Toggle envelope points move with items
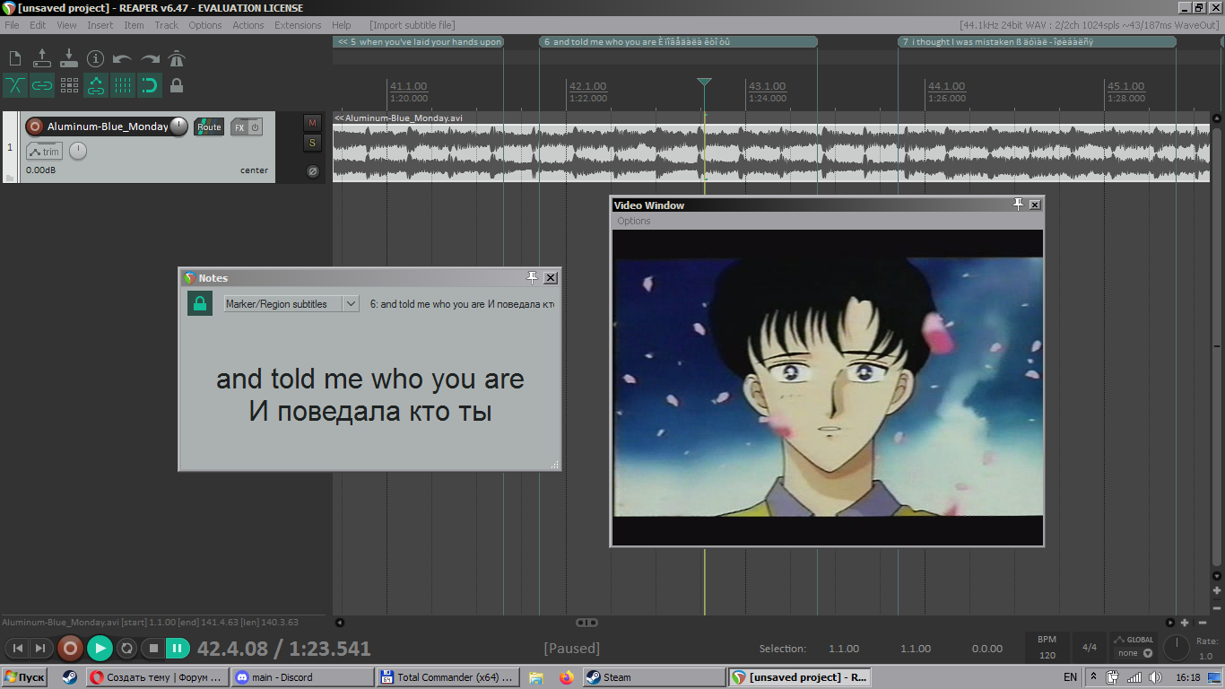The image size is (1225, 689). coord(96,85)
